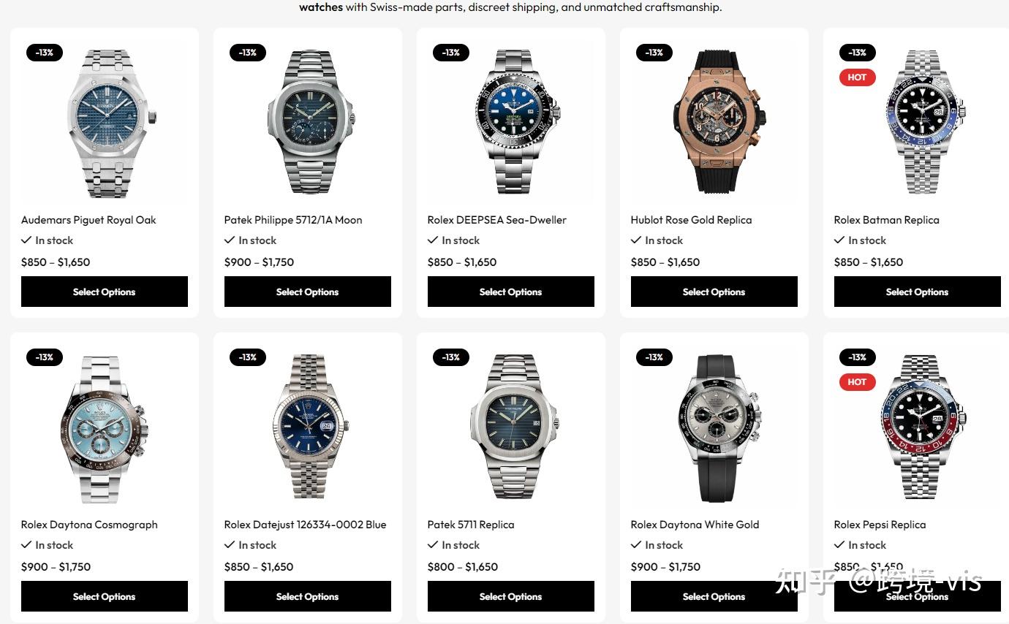This screenshot has width=1009, height=624.
Task: Choose Select Options under Rolex Batman Replica
Action: 918,292
